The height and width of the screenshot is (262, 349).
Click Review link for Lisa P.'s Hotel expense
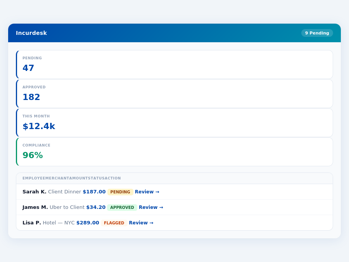click(141, 222)
